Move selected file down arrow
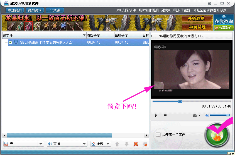 (x=126, y=144)
